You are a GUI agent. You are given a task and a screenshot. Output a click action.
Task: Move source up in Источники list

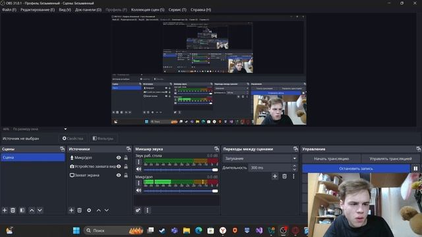coord(98,210)
